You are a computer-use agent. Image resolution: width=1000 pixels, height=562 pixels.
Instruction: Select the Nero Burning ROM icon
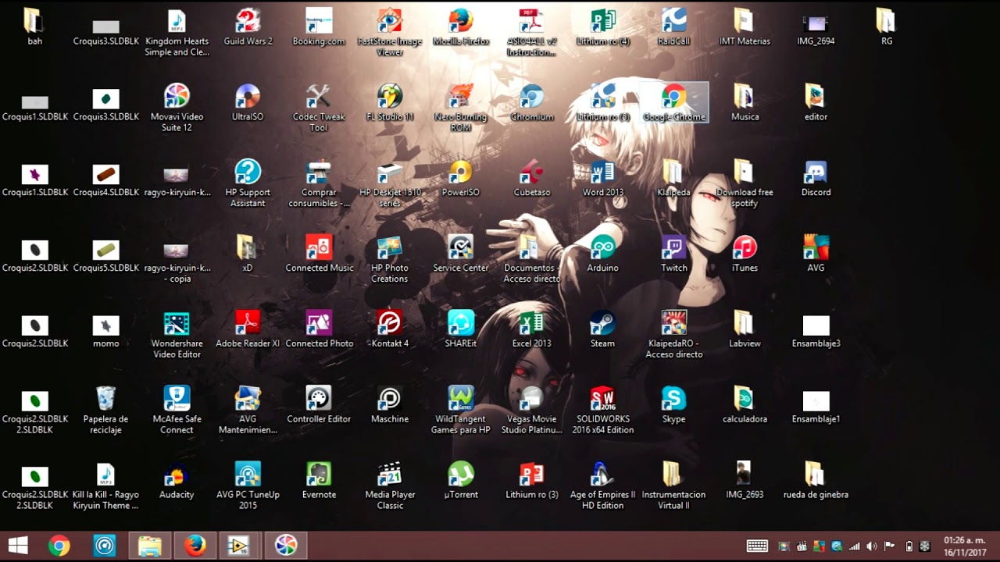click(x=461, y=108)
